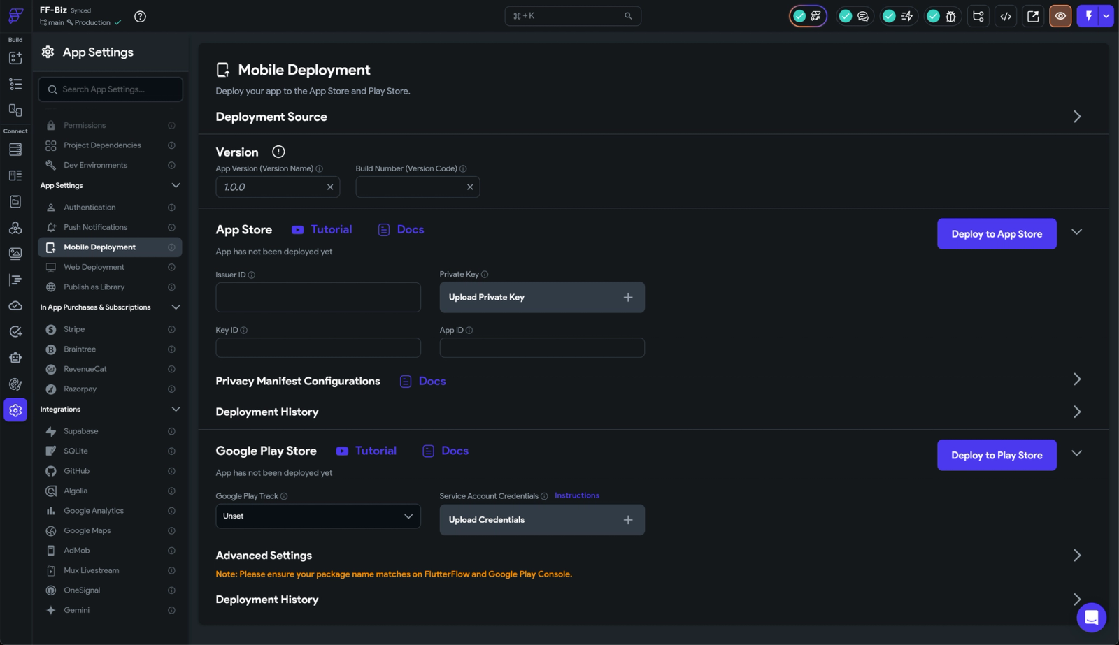Open the Tests check-plus icon
This screenshot has height=645, width=1119.
15,332
